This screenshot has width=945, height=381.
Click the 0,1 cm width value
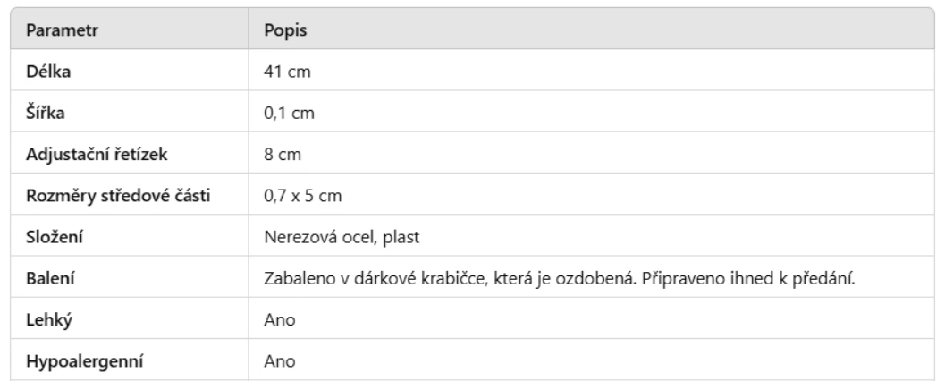290,114
